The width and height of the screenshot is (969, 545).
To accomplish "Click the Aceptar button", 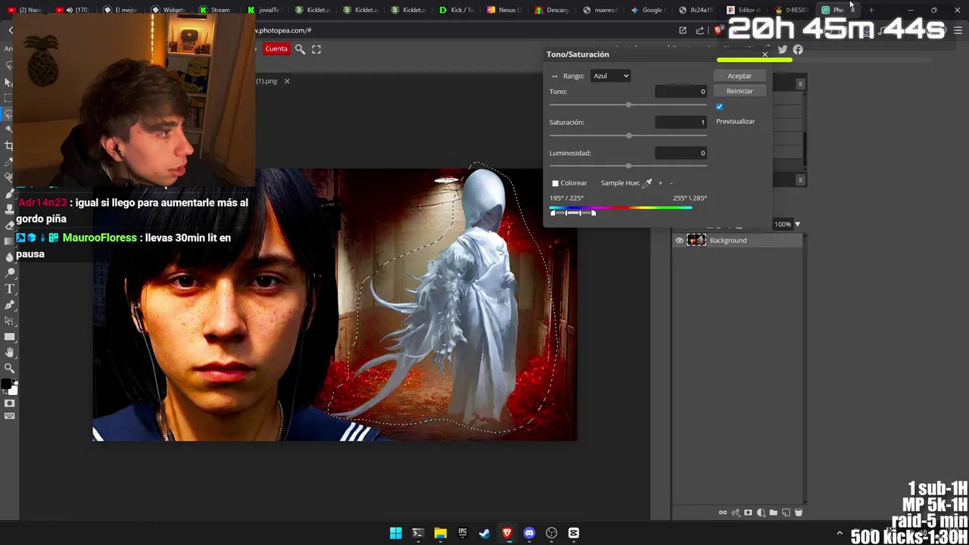I will pyautogui.click(x=740, y=76).
